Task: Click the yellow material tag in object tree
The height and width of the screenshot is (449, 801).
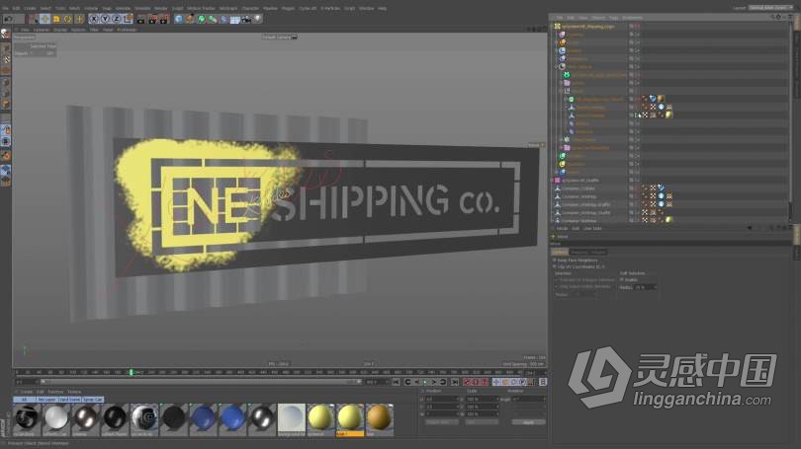Action: coord(668,115)
